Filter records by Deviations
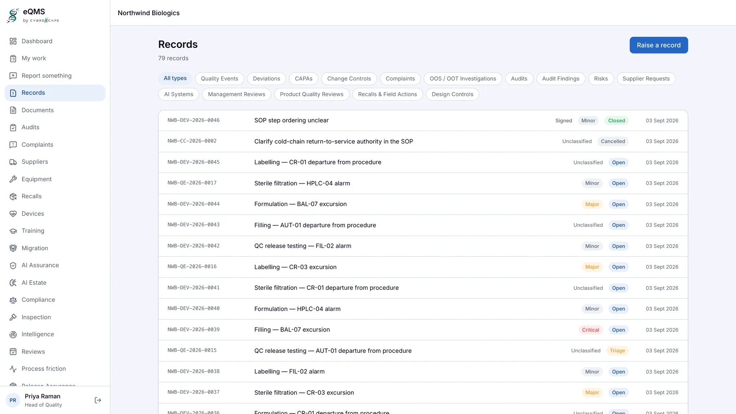736x414 pixels. pyautogui.click(x=266, y=79)
